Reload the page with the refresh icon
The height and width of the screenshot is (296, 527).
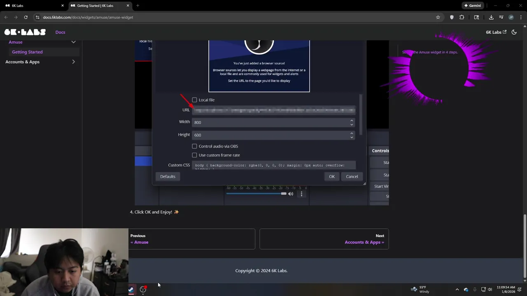(x=26, y=17)
